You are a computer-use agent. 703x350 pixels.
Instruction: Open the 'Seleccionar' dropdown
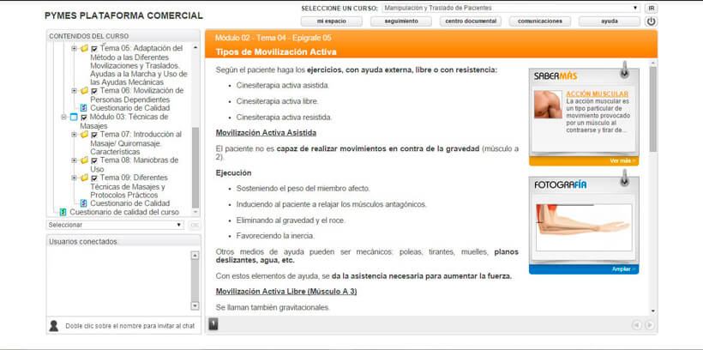point(115,225)
